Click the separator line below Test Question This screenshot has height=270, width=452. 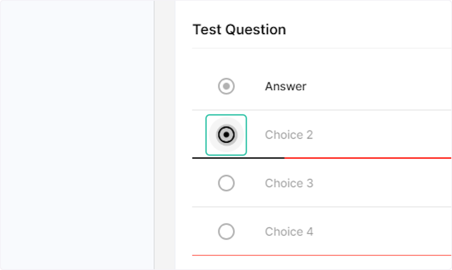point(320,48)
